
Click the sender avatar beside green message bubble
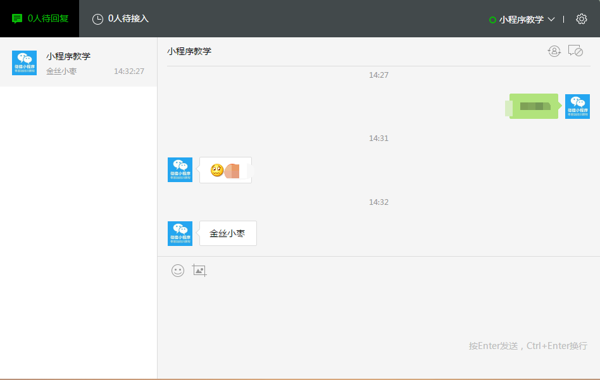click(577, 106)
